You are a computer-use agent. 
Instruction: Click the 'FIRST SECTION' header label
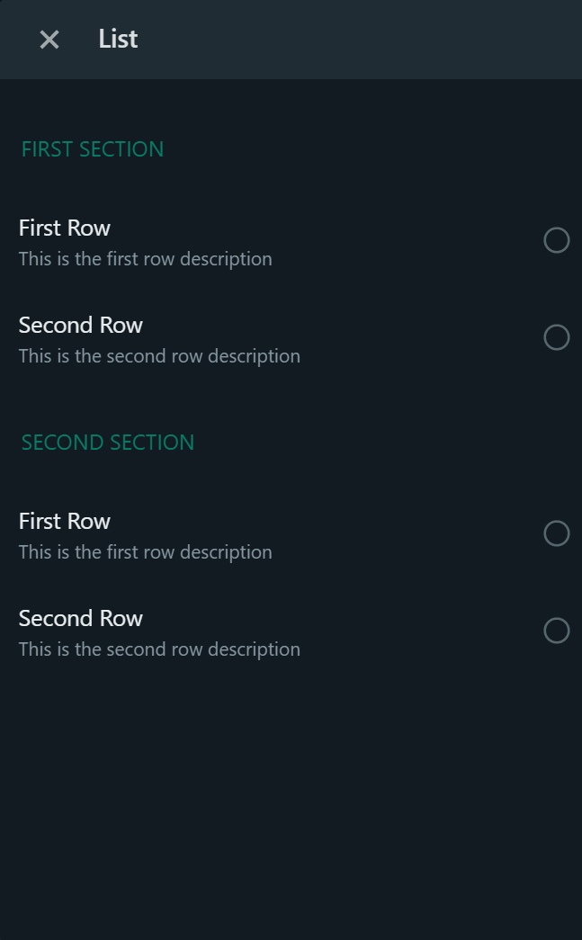pyautogui.click(x=93, y=149)
